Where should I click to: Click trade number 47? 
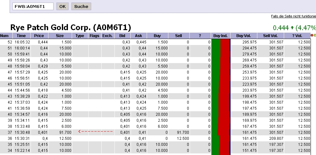[10, 72]
